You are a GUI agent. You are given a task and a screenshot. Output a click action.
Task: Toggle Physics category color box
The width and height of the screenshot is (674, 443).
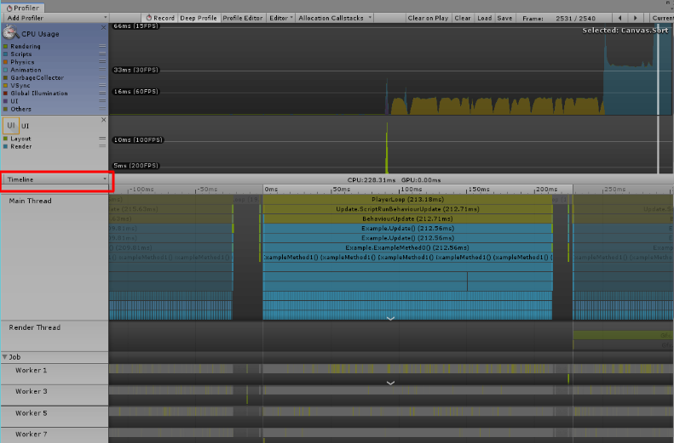coord(6,62)
